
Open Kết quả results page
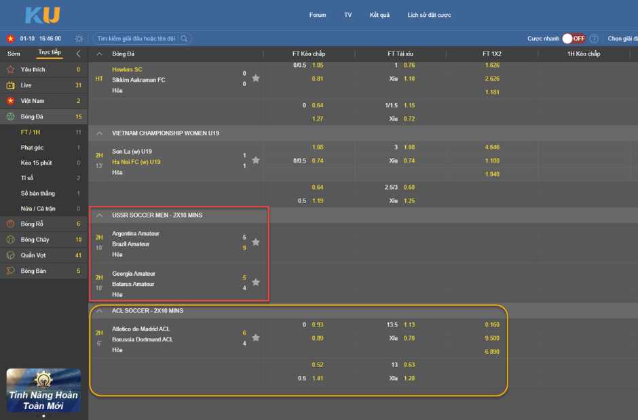[x=379, y=15]
